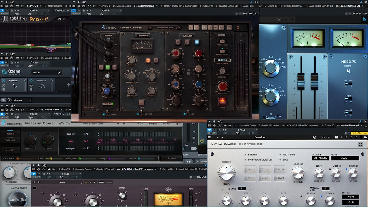
Task: Open settings gear in Model N Channel window
Action: click(x=236, y=14)
